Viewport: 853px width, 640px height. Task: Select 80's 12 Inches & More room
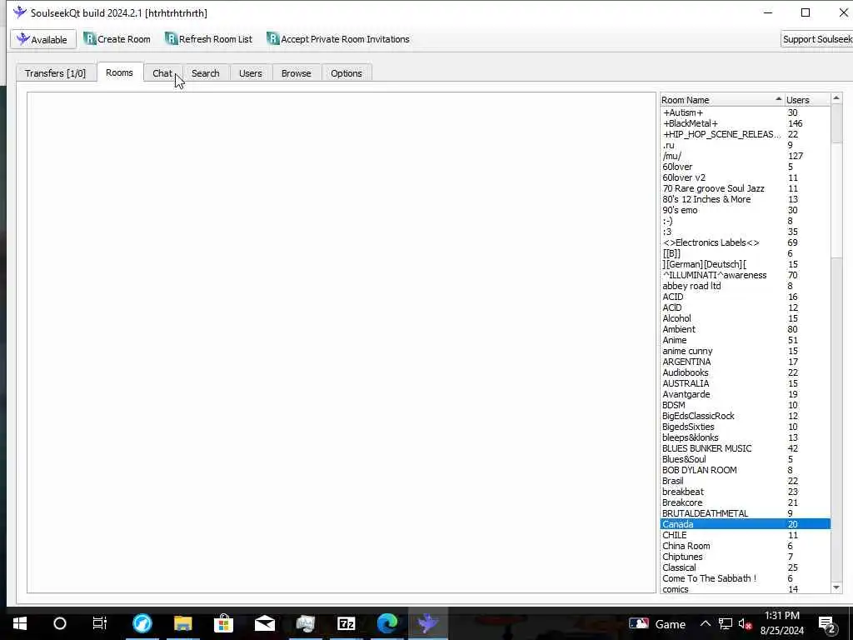point(746,199)
